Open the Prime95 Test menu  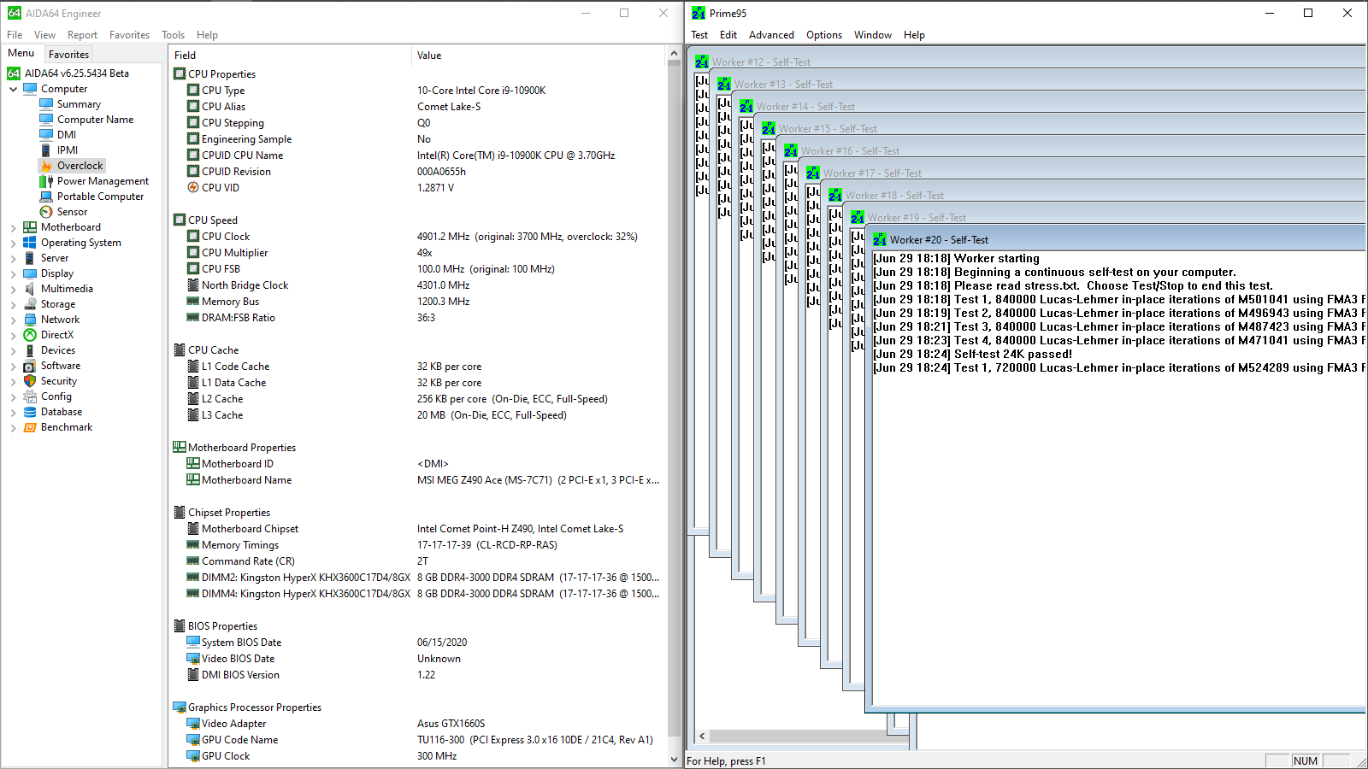click(x=699, y=35)
